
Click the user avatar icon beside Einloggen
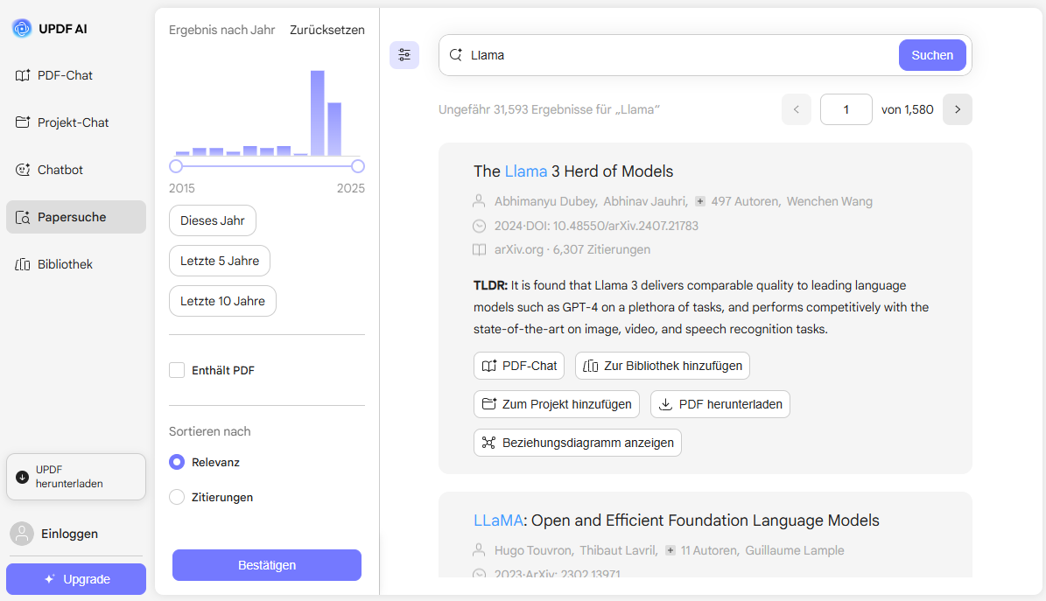pos(22,534)
